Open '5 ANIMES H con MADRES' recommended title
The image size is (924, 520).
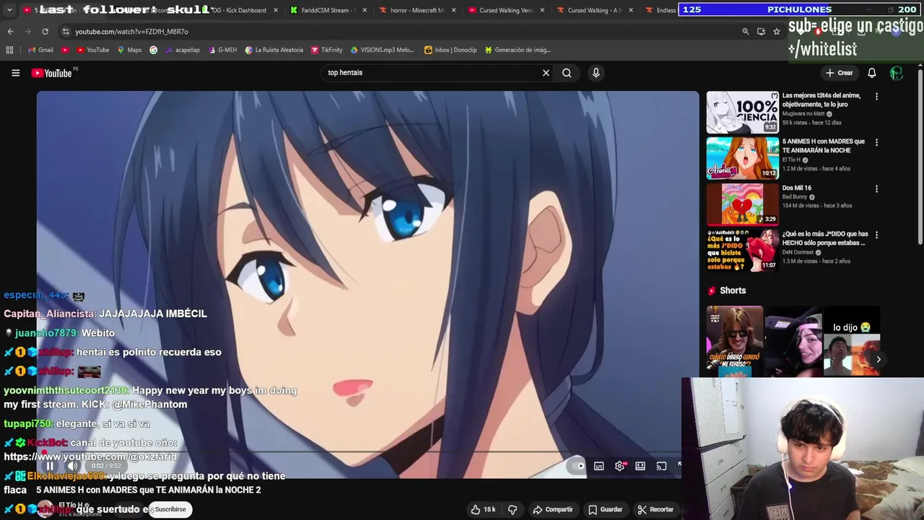(x=823, y=146)
